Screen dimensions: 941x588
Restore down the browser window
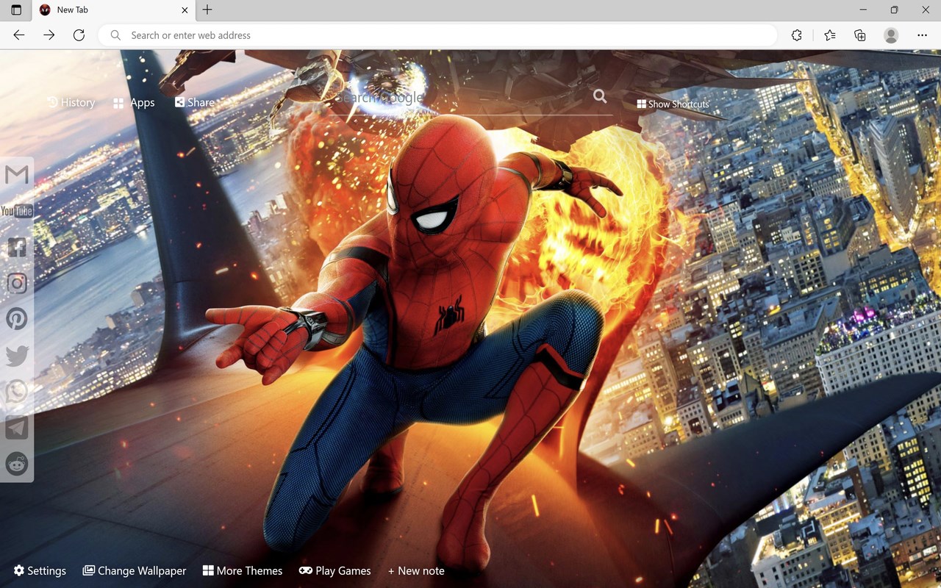pyautogui.click(x=894, y=10)
